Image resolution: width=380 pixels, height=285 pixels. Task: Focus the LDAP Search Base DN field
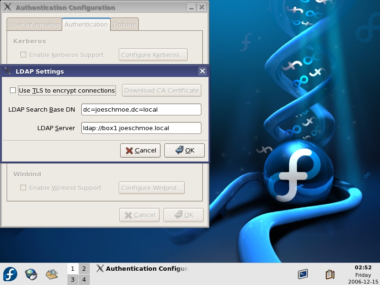pyautogui.click(x=141, y=110)
